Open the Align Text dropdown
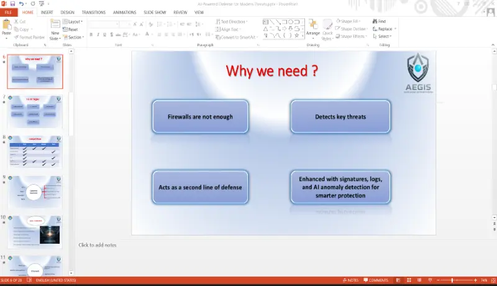Viewport: 497px width, 286px height. tap(228, 29)
